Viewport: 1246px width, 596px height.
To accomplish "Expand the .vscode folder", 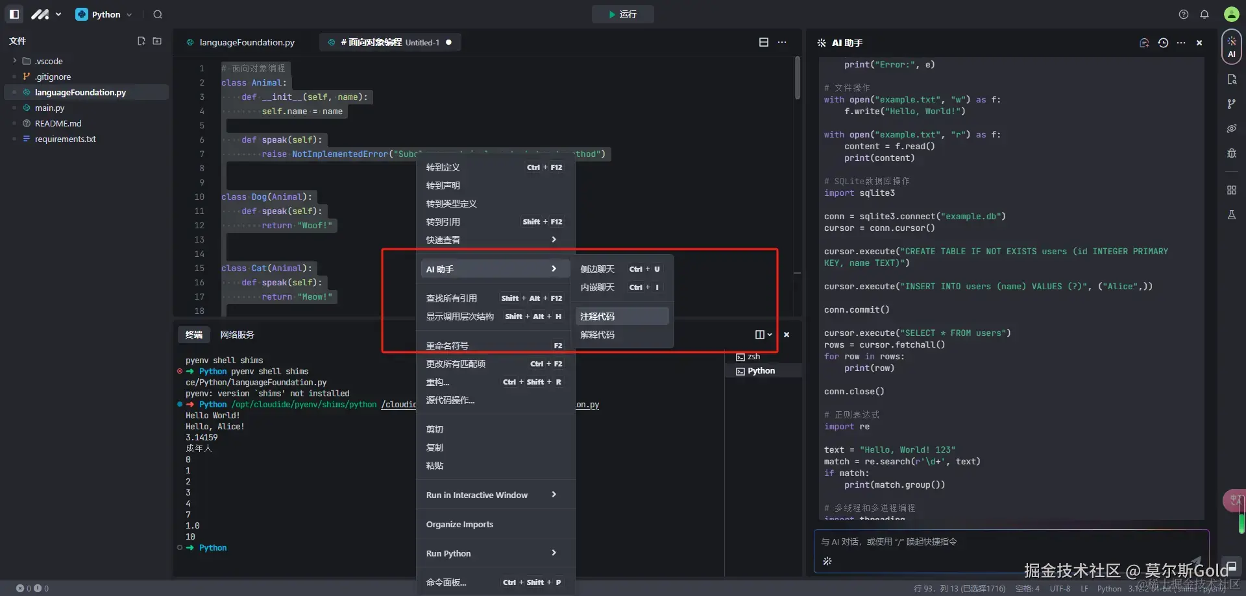I will pos(49,61).
